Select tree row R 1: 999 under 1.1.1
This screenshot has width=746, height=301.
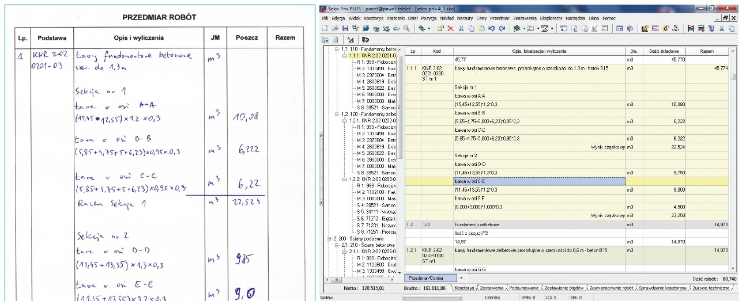pyautogui.click(x=375, y=62)
